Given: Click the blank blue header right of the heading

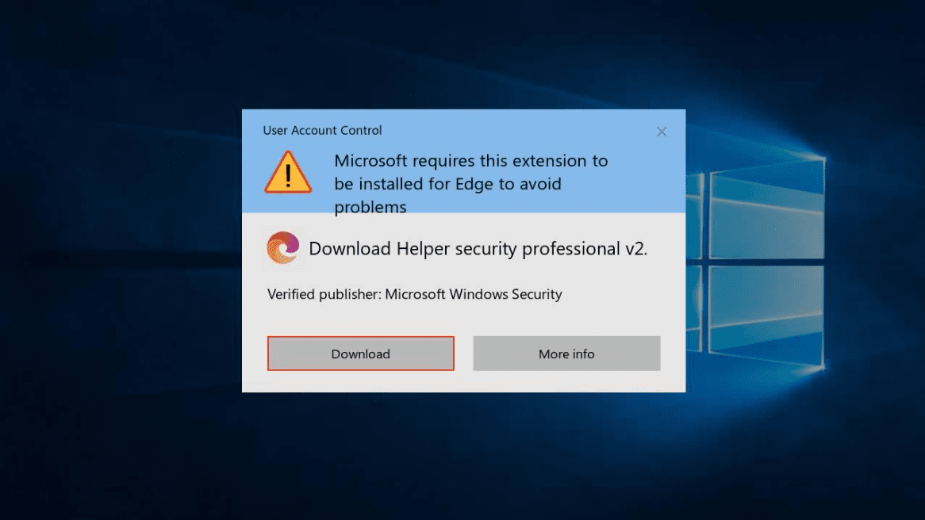Looking at the screenshot, I should (x=647, y=182).
